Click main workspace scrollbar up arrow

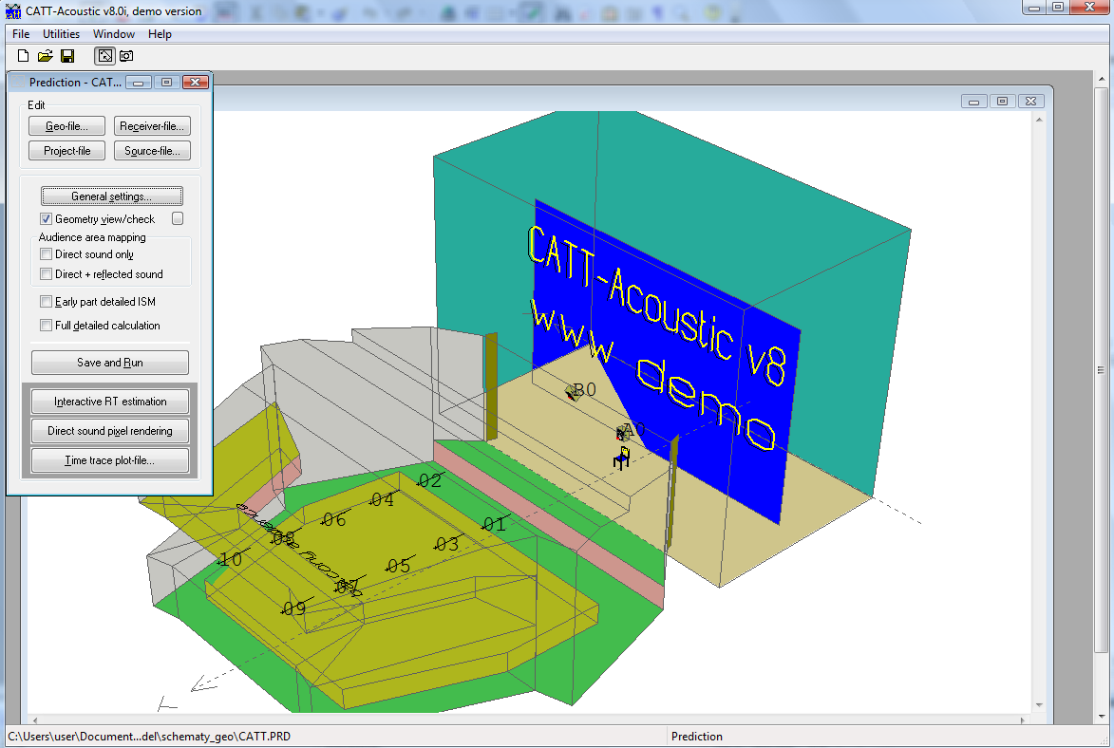1102,78
